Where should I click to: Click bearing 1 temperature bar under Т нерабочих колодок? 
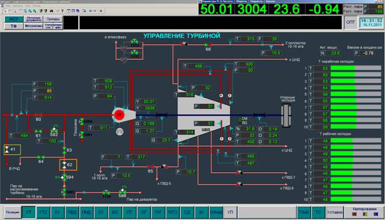pos(356,68)
